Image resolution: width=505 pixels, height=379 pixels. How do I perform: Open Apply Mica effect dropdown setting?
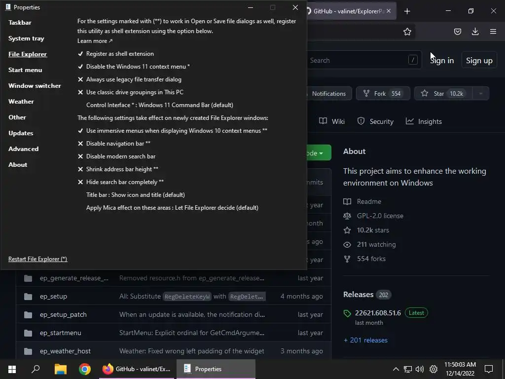(x=172, y=208)
